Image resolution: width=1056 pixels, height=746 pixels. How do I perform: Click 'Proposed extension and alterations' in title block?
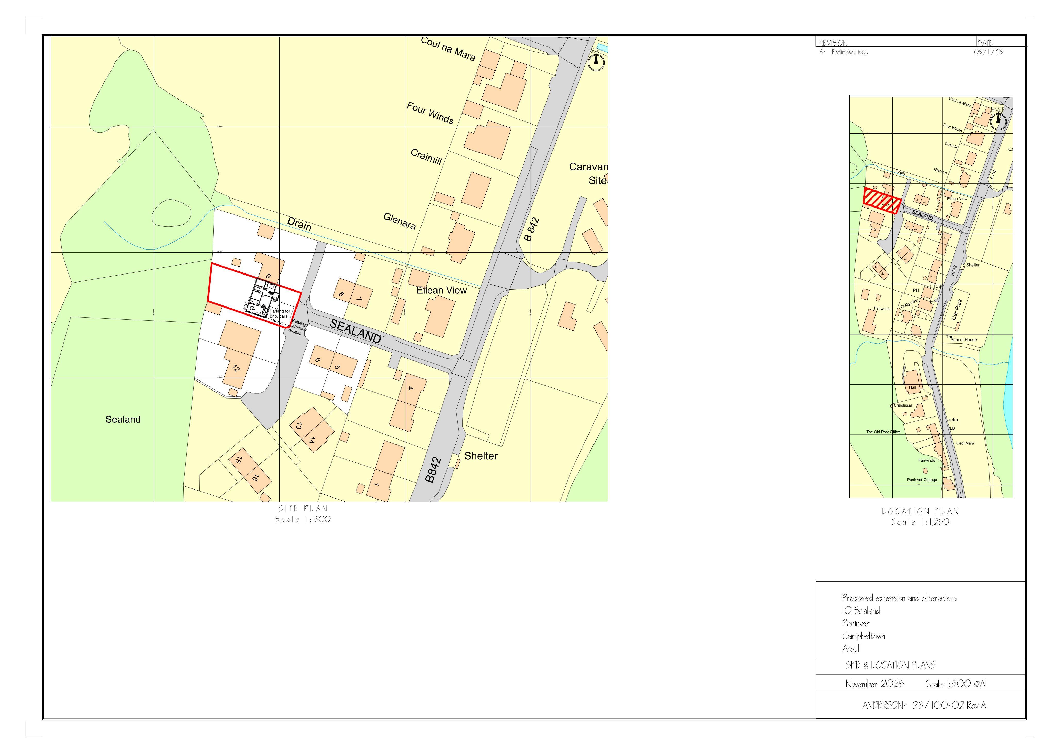[x=899, y=598]
